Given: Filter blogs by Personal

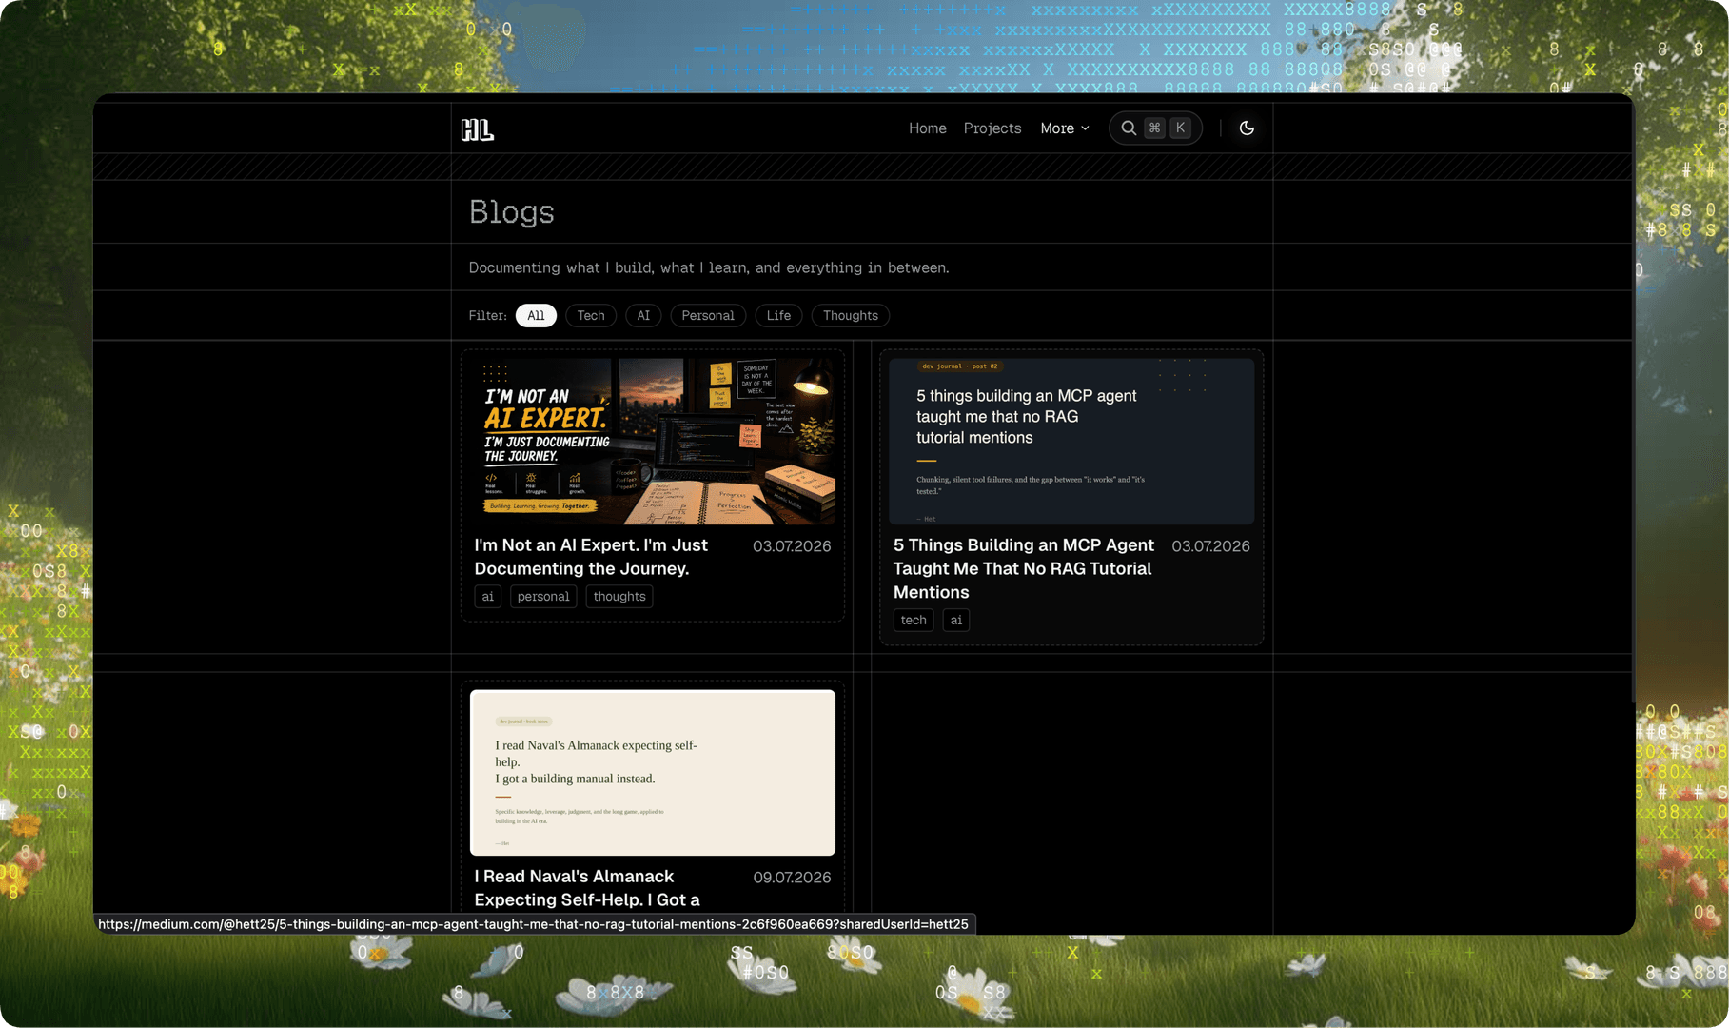Looking at the screenshot, I should coord(708,315).
